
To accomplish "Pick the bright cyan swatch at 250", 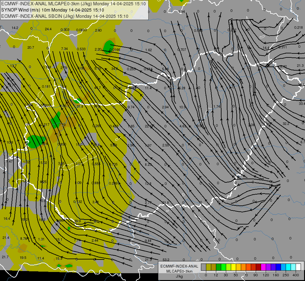I will (x=288, y=267).
